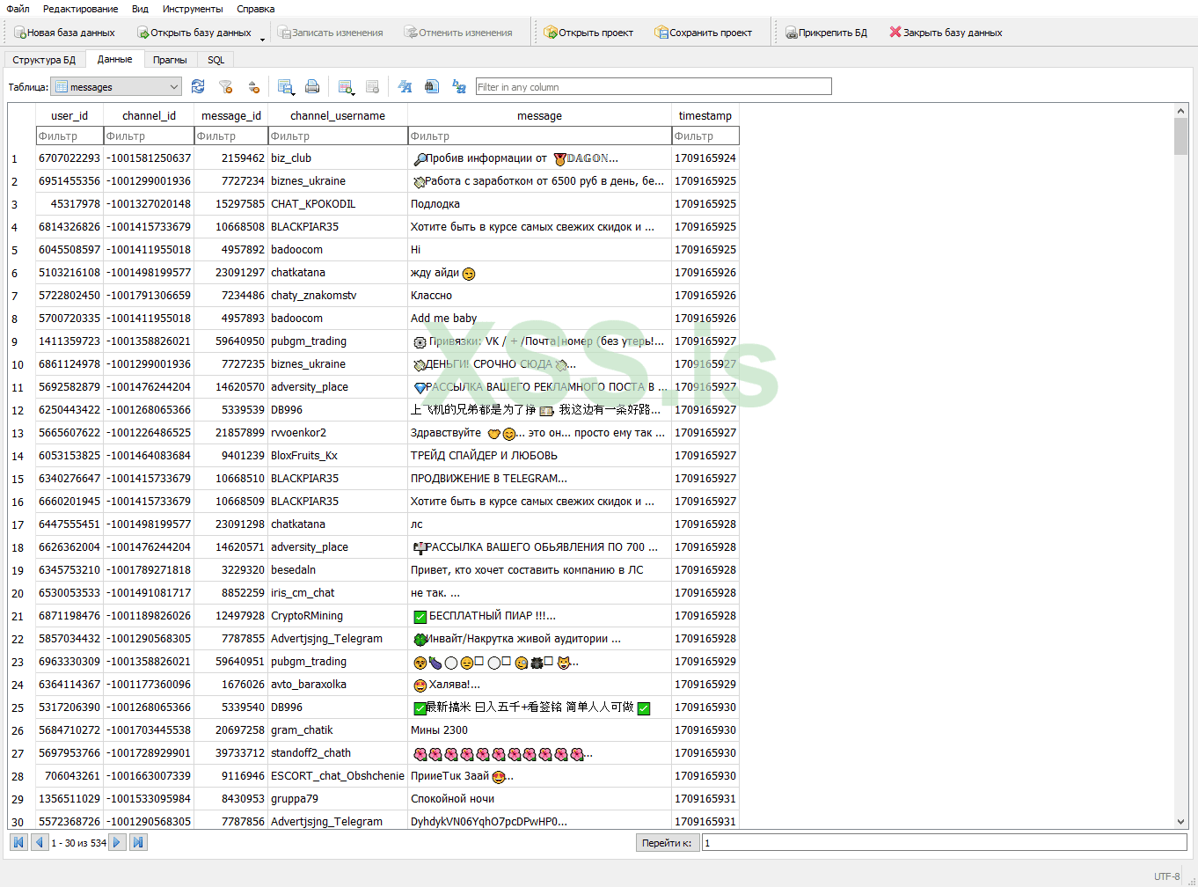Sort by the timestamp column header
This screenshot has width=1198, height=887.
[705, 115]
